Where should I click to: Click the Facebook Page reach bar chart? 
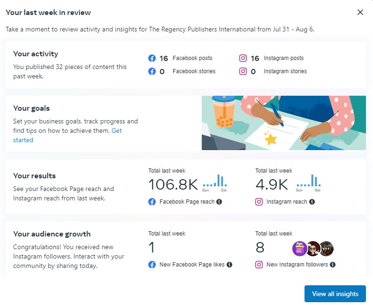(214, 183)
